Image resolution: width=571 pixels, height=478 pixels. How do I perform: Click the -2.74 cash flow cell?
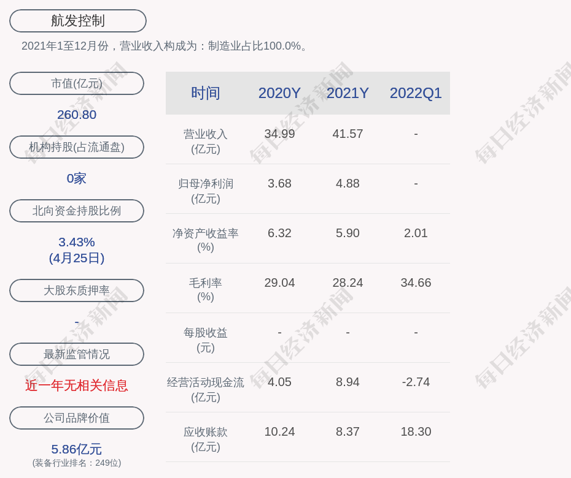(x=416, y=382)
